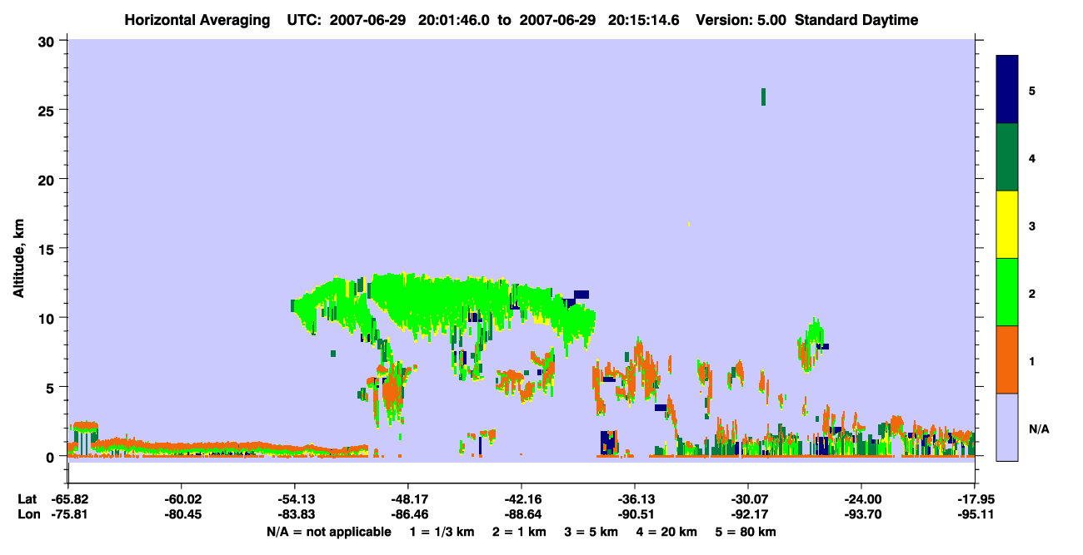Click the longitude value -75.81
Viewport: 1083px width, 555px height.
68,514
